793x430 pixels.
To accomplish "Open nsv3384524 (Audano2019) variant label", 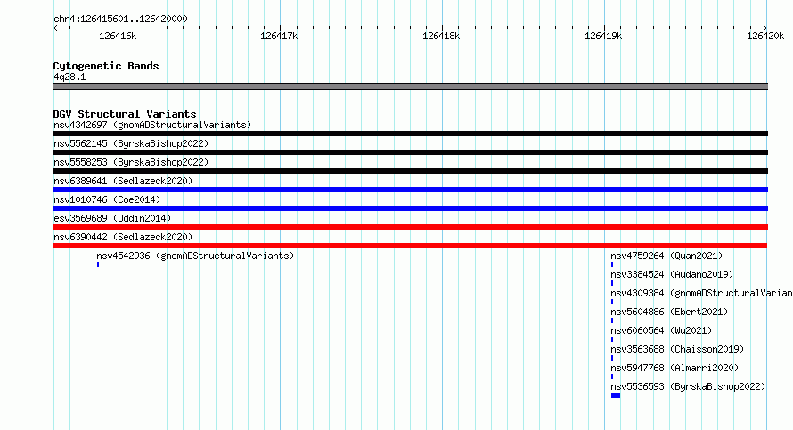I will click(x=672, y=274).
